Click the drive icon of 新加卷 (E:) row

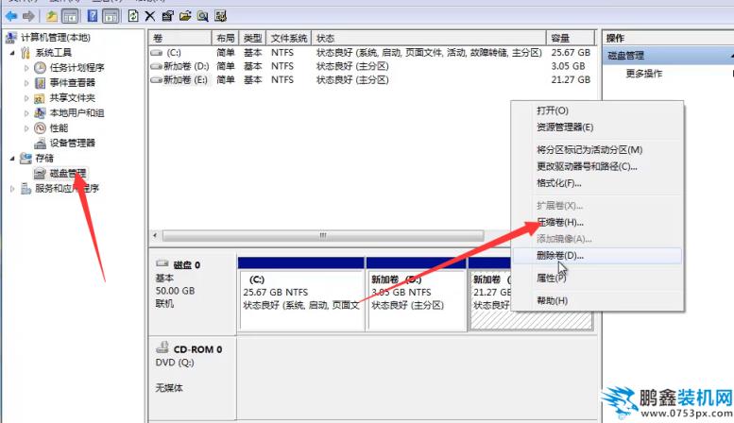(x=157, y=80)
